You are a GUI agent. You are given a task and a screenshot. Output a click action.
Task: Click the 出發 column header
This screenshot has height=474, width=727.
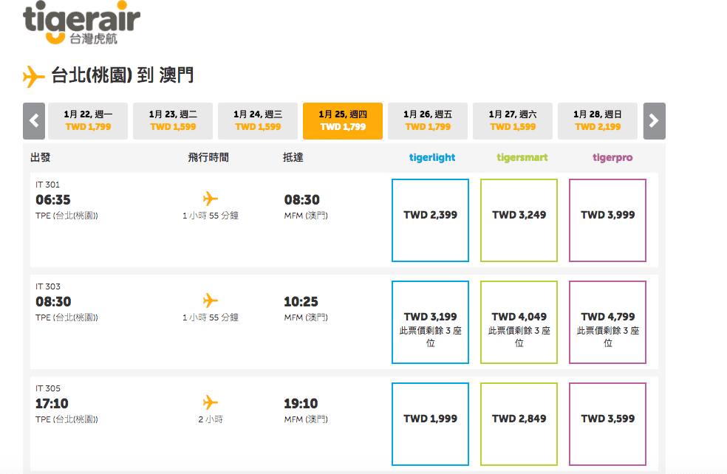[41, 157]
